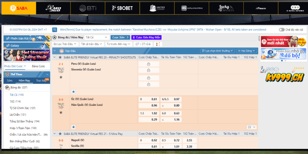Switch to the Trực tiếp tab

click(42, 80)
